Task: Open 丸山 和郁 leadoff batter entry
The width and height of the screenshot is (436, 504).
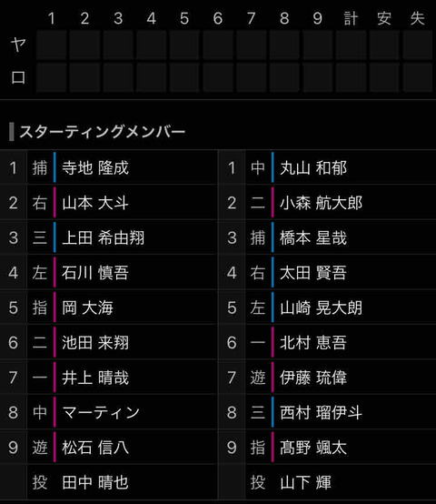Action: pos(327,167)
